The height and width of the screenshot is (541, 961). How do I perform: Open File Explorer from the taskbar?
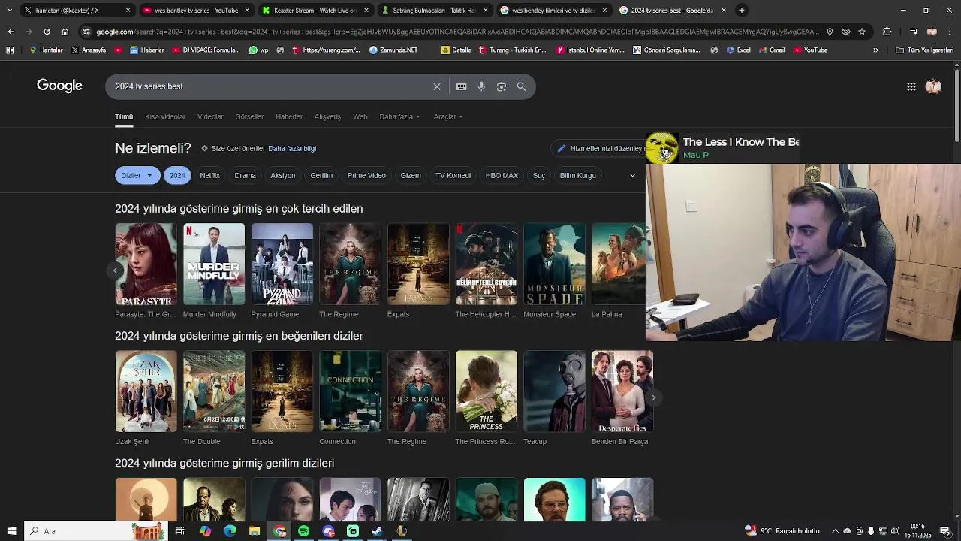255,531
